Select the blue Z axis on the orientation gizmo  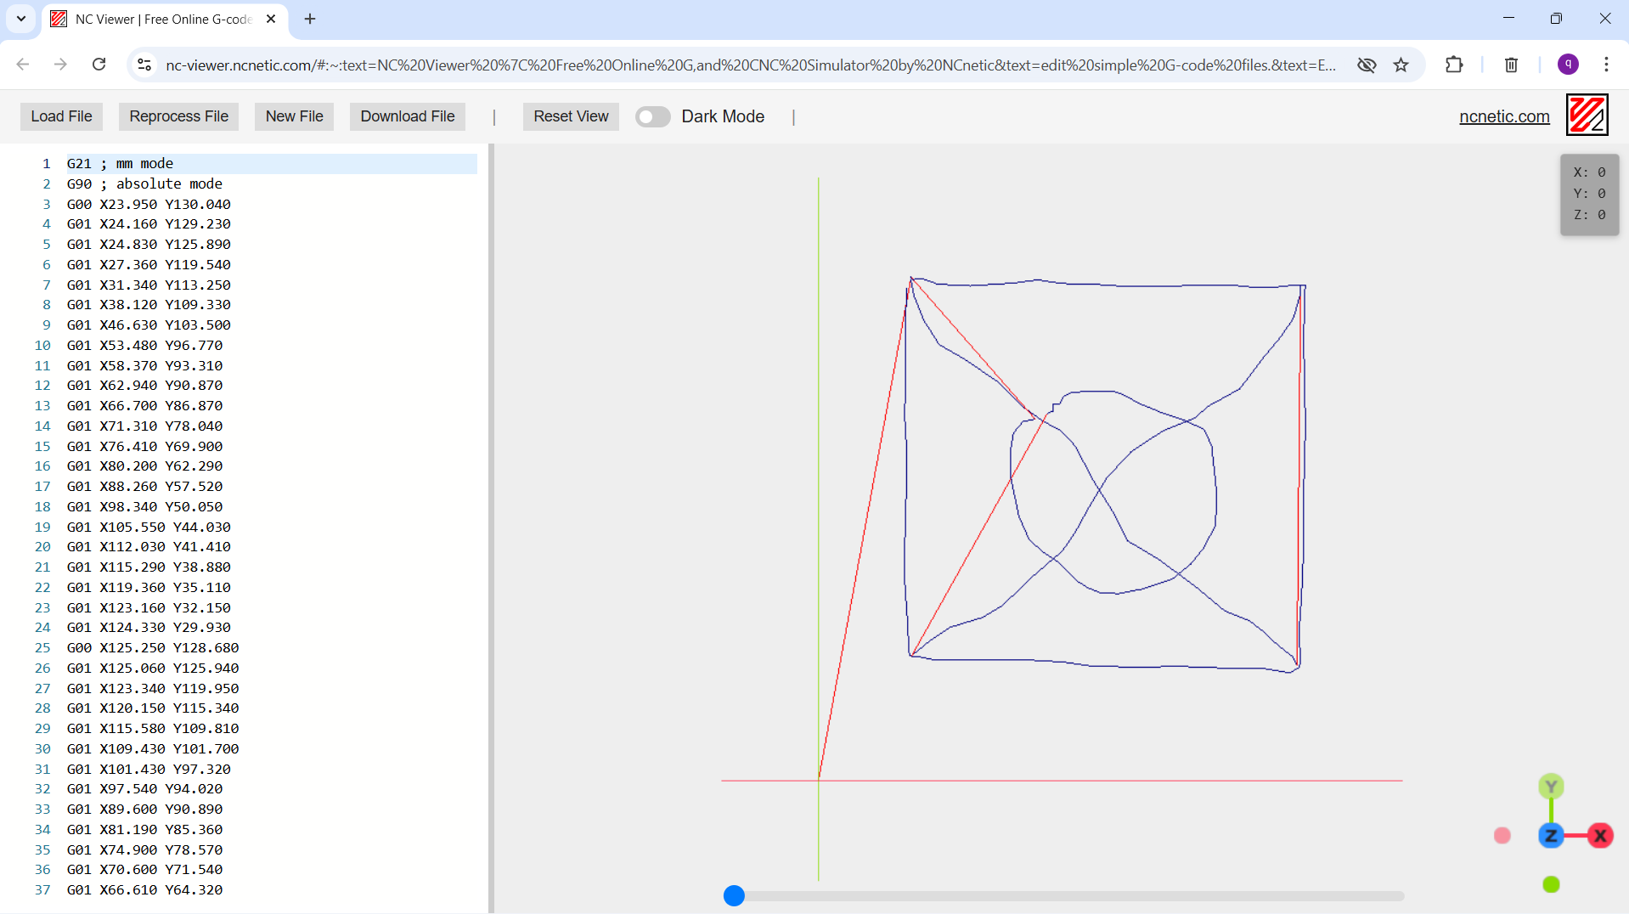(x=1551, y=835)
